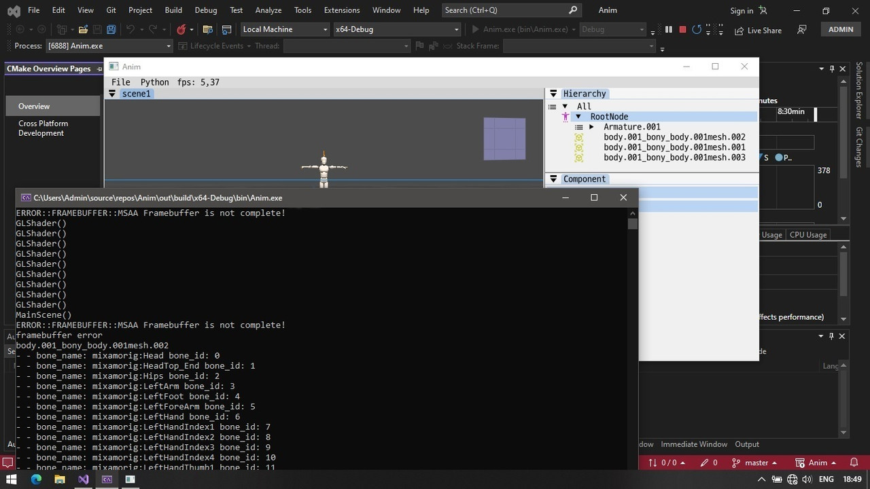Open the feedback icon next to Live Share
The image size is (870, 489).
tap(802, 29)
